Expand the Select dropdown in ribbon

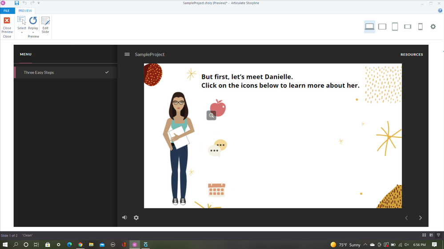tap(21, 32)
